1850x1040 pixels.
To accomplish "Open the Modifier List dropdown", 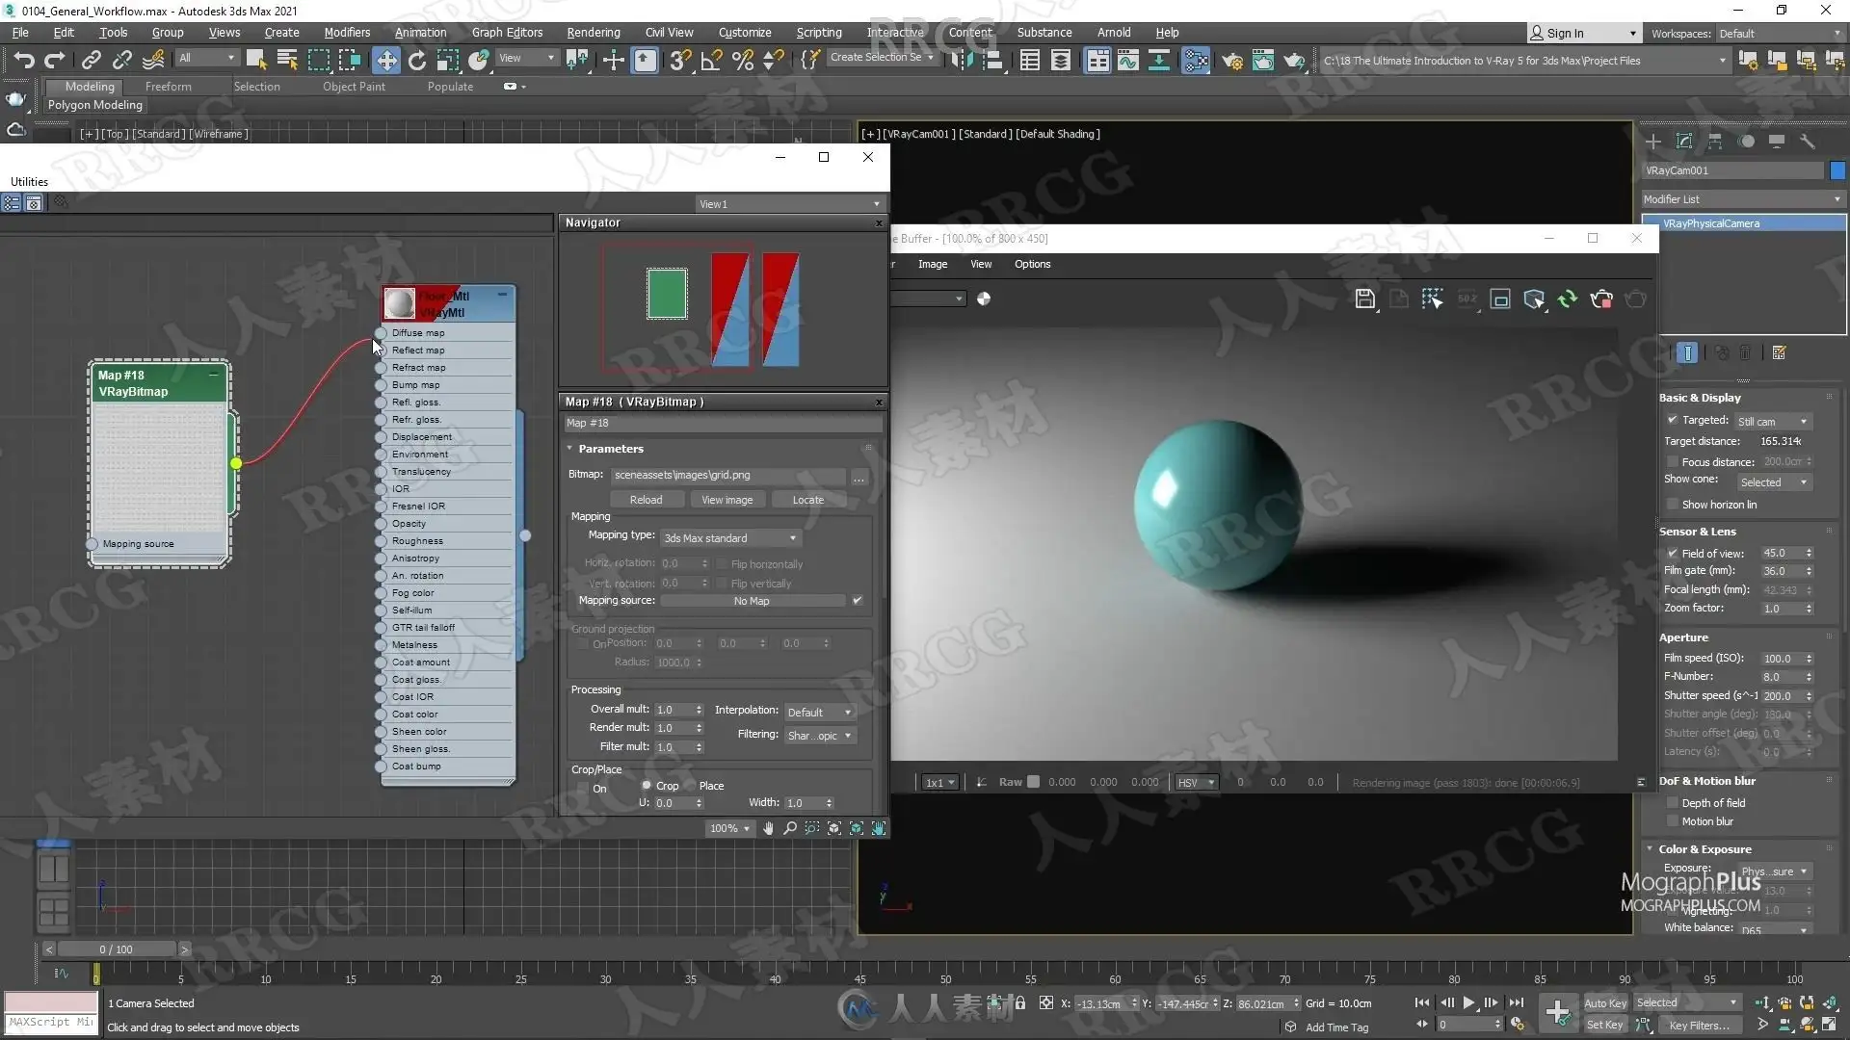I will pyautogui.click(x=1742, y=199).
